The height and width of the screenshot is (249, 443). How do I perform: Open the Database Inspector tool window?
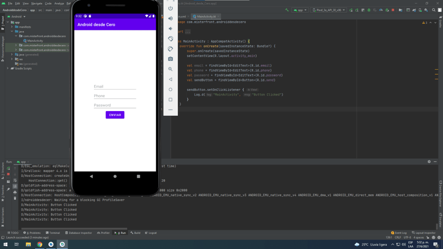tap(79, 233)
